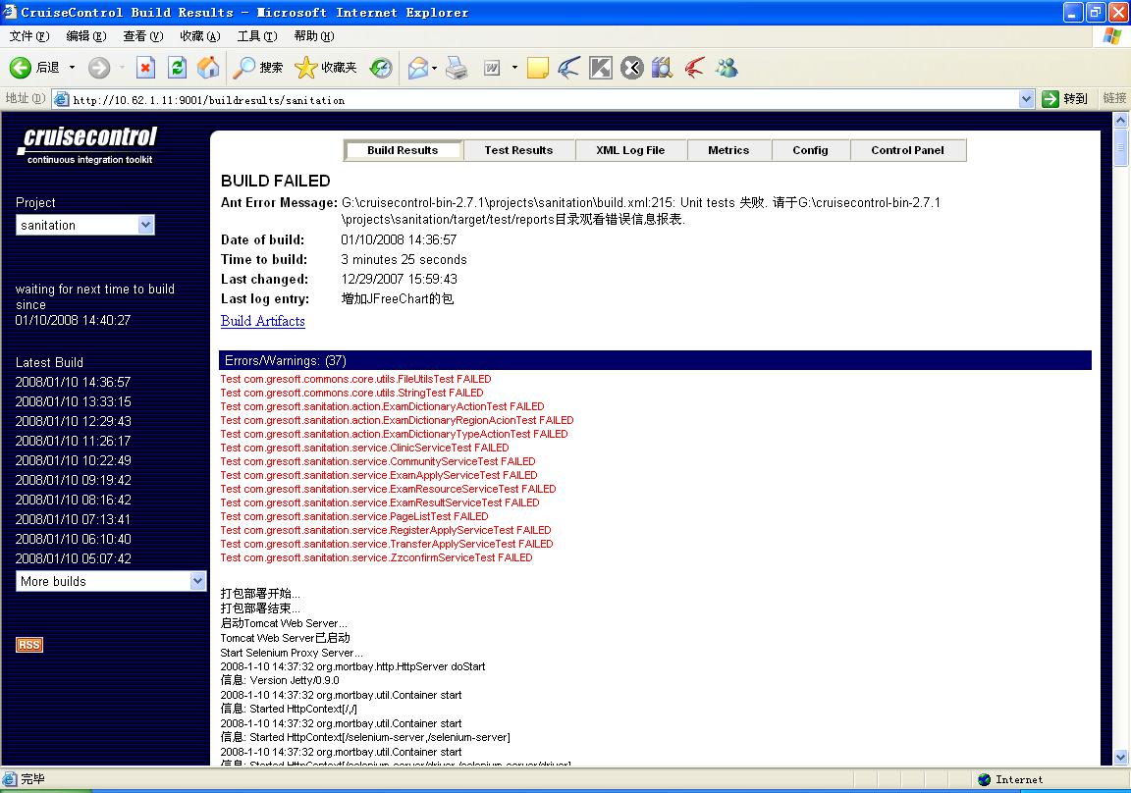
Task: Switch to the Build Results tab
Action: click(403, 150)
